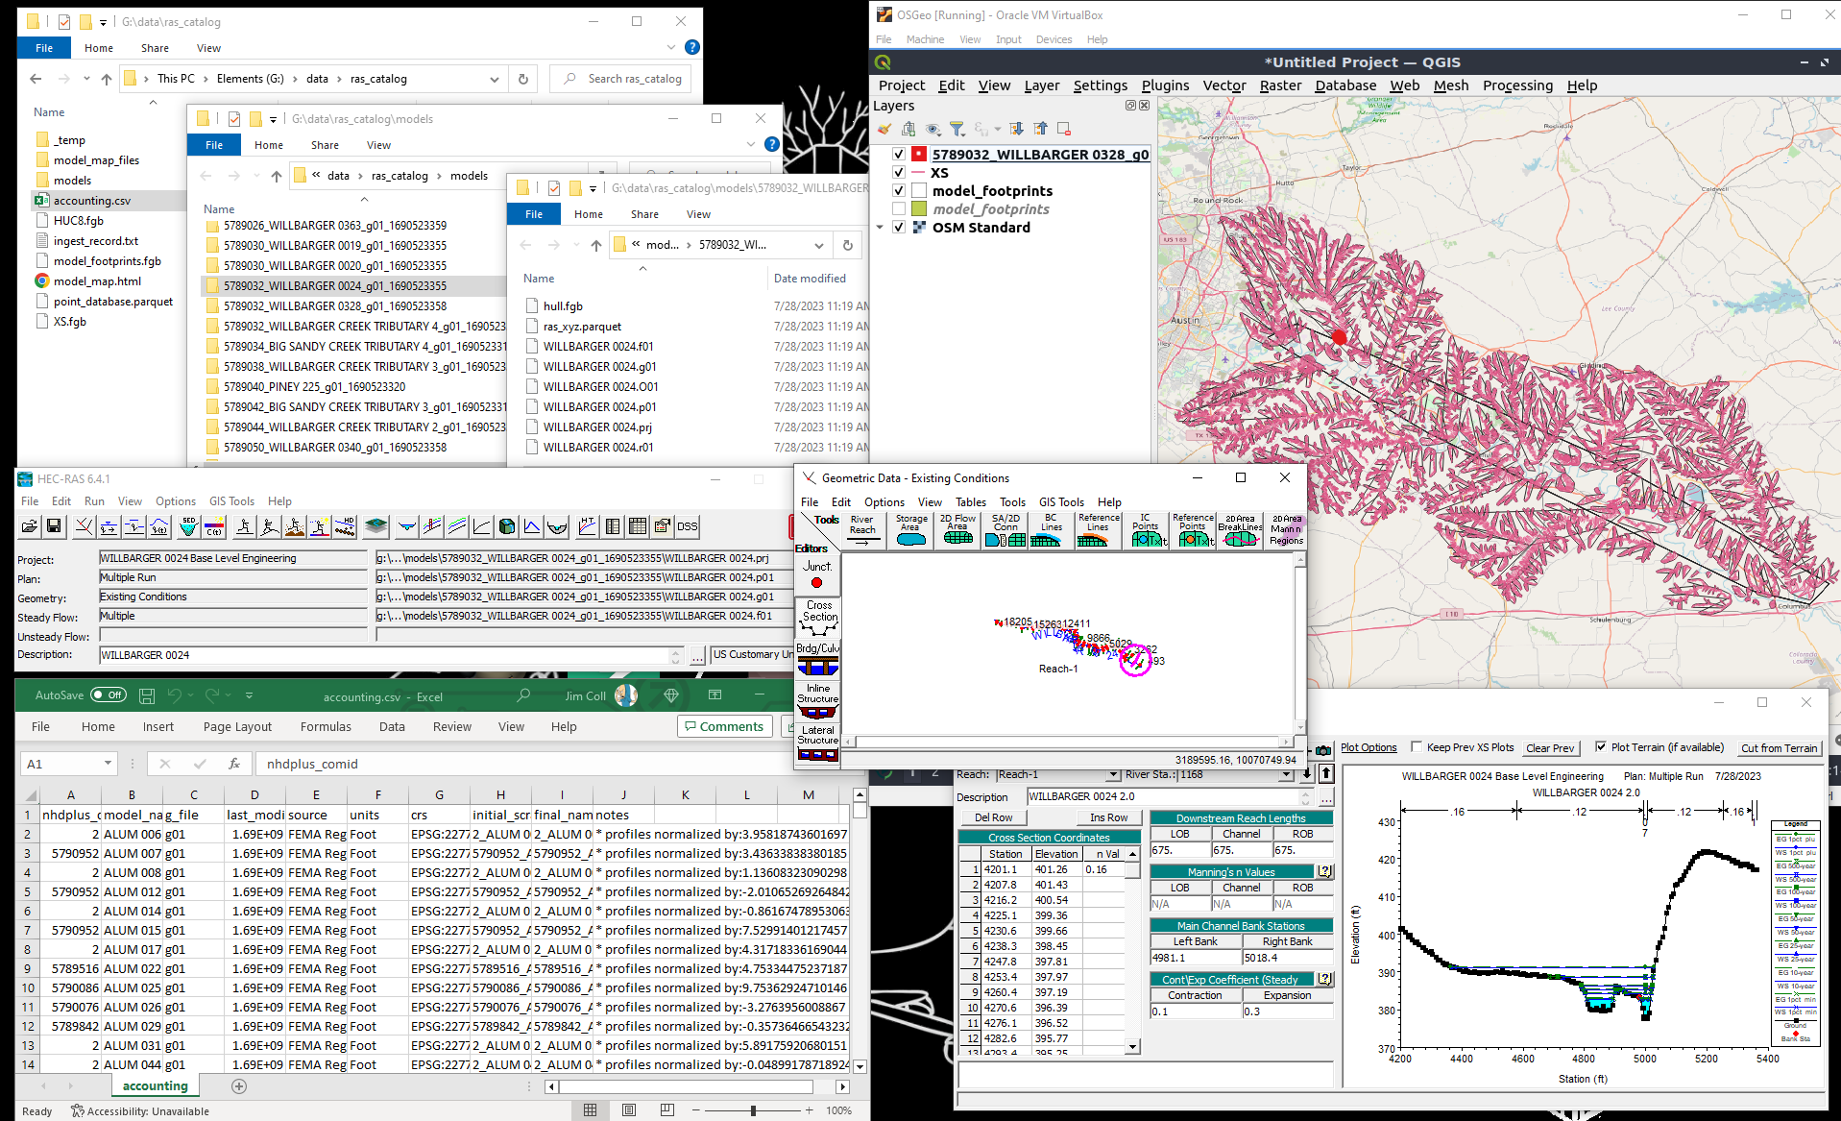The height and width of the screenshot is (1121, 1841).
Task: Select the 2D Flow Area tool
Action: (x=957, y=530)
